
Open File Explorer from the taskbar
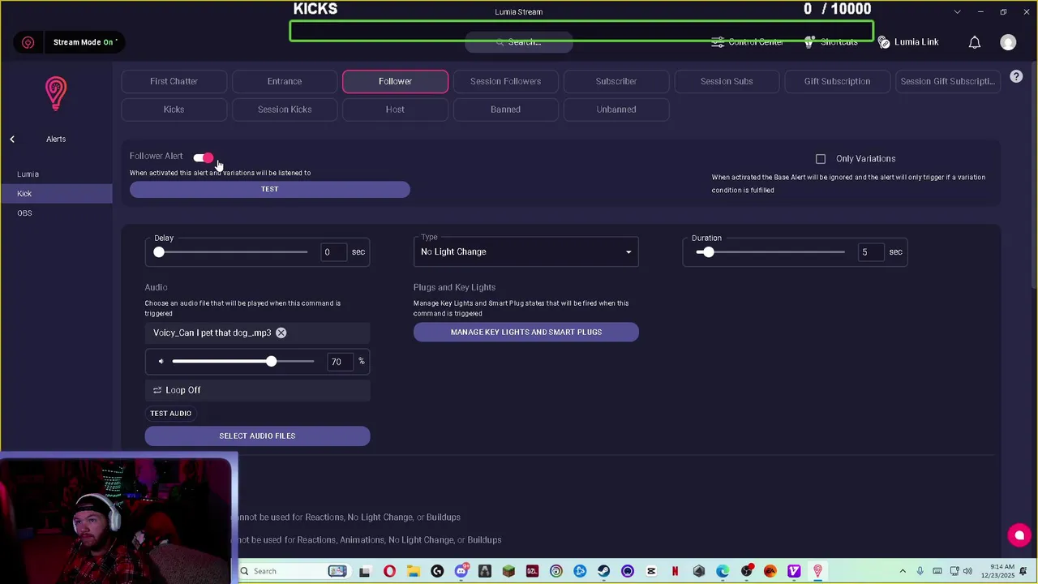pos(413,571)
